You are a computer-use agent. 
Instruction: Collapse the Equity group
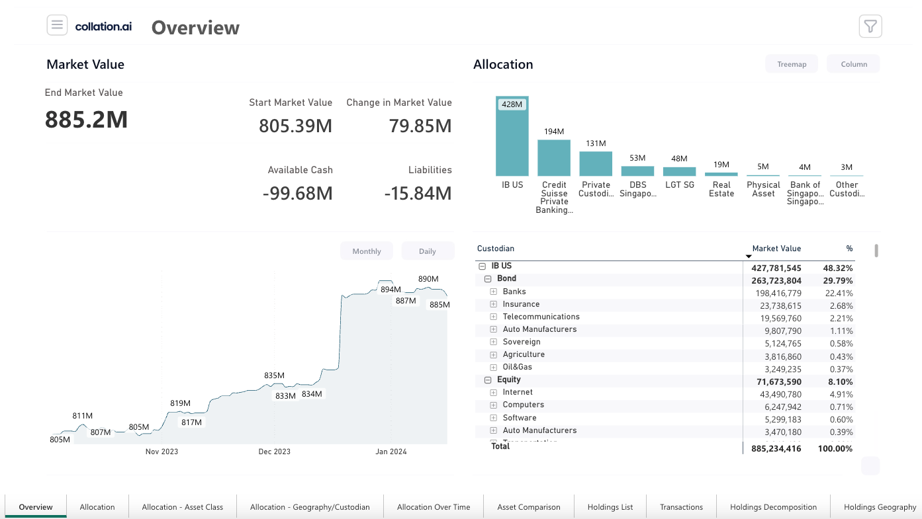pos(488,380)
